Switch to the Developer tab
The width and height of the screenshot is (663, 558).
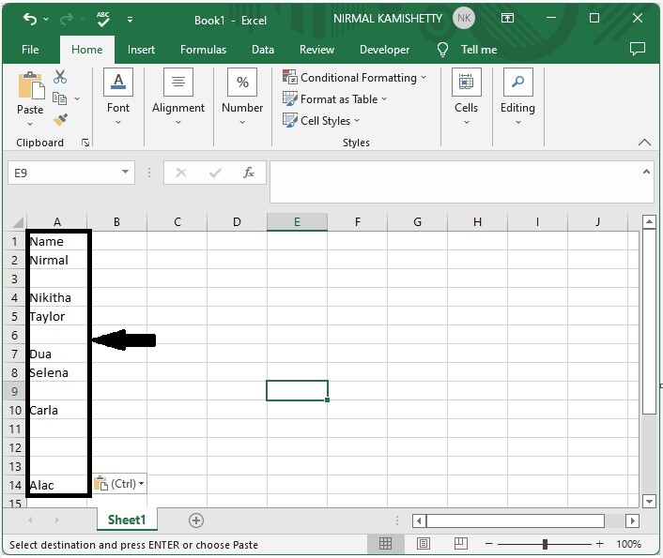pyautogui.click(x=384, y=50)
